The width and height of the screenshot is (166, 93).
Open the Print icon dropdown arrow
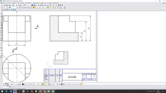11,5
